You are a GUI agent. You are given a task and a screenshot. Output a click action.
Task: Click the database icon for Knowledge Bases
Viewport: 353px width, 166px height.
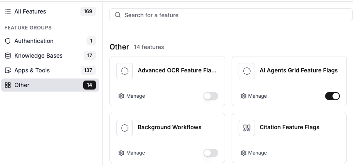pyautogui.click(x=8, y=56)
